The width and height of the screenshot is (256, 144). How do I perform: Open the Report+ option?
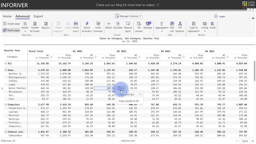click(x=46, y=26)
